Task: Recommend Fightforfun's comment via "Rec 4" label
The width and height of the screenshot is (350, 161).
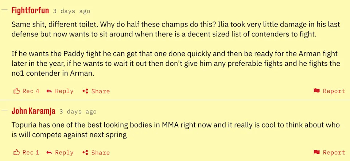Action: tap(31, 91)
